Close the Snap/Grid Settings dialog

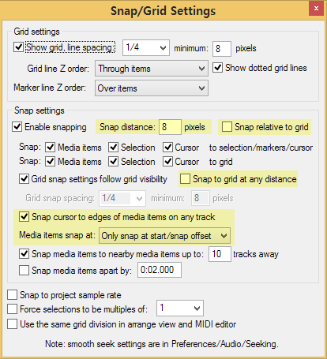coord(316,9)
